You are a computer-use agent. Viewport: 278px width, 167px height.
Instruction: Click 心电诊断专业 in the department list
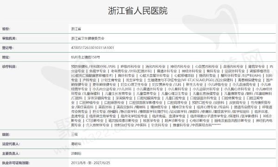[199, 120]
